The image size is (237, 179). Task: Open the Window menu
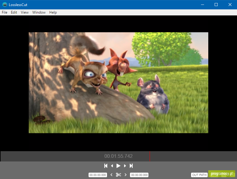pyautogui.click(x=39, y=12)
